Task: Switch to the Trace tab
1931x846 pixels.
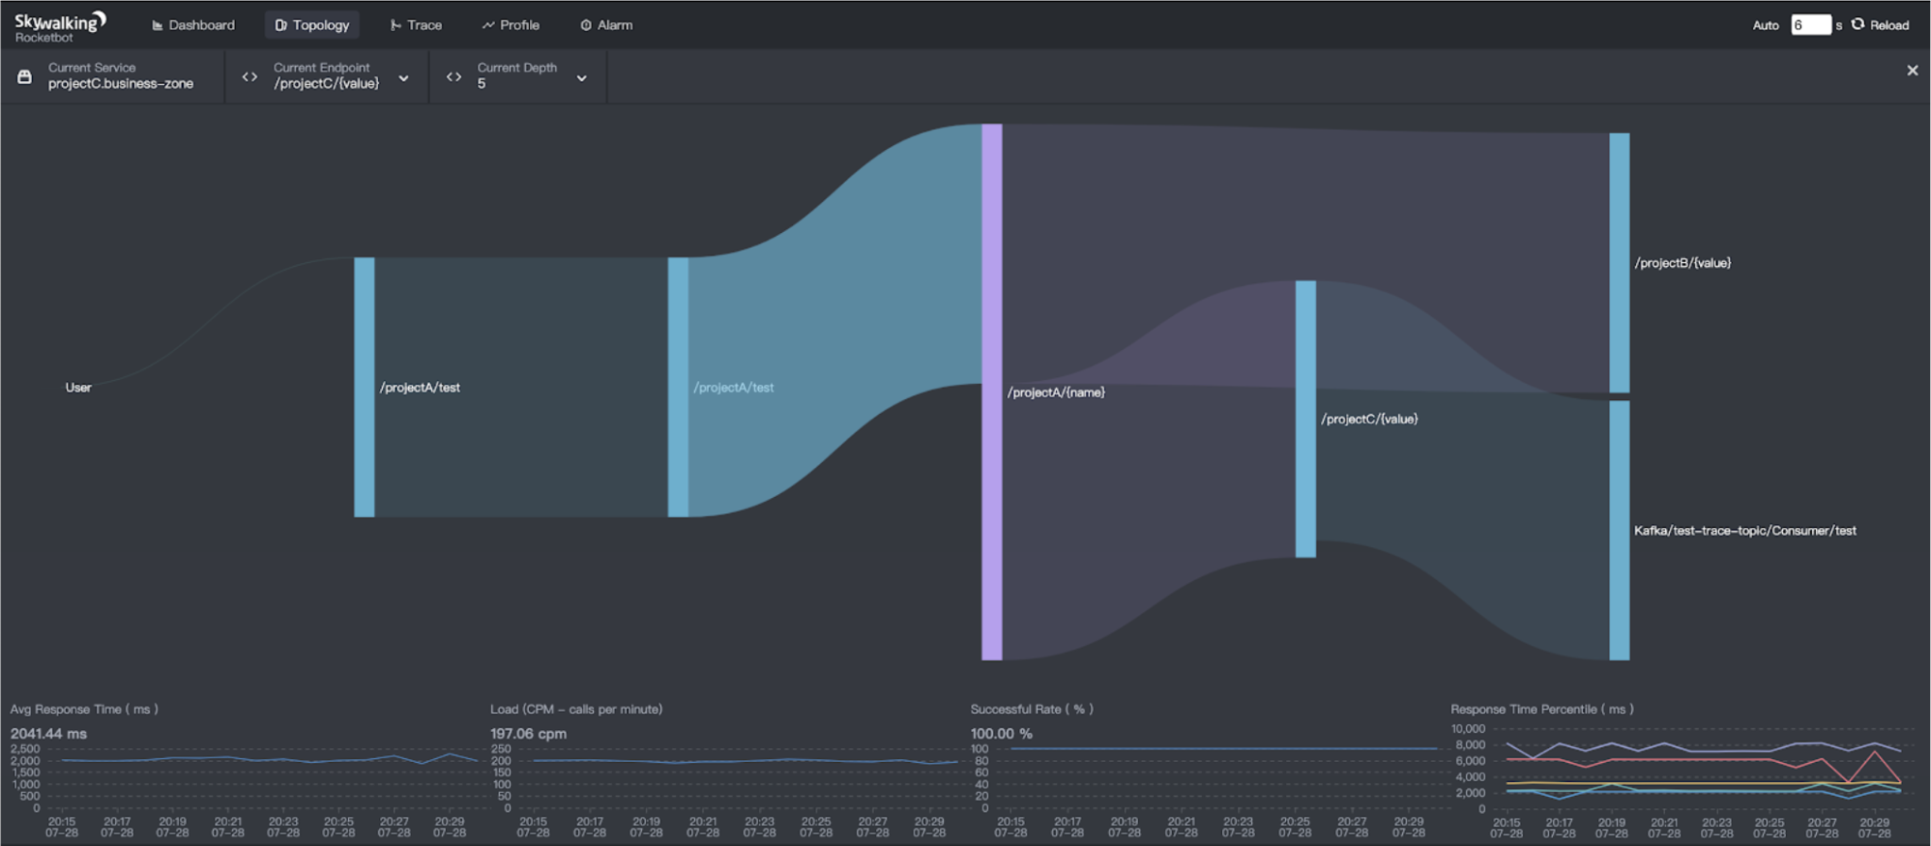Action: pyautogui.click(x=416, y=25)
